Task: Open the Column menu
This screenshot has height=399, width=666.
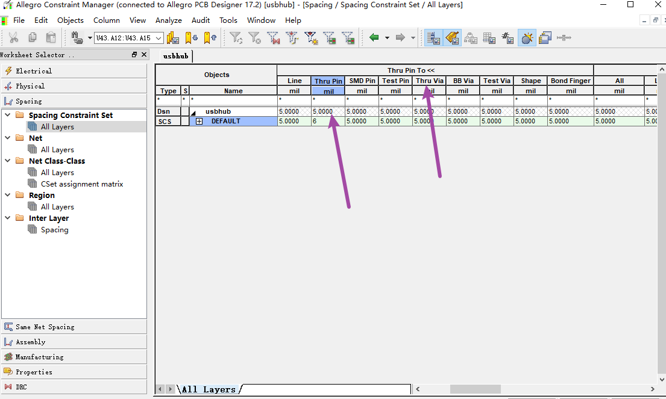Action: [107, 20]
